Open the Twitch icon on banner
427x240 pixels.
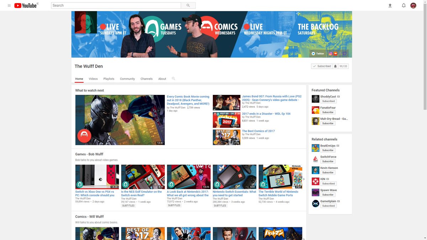(344, 54)
